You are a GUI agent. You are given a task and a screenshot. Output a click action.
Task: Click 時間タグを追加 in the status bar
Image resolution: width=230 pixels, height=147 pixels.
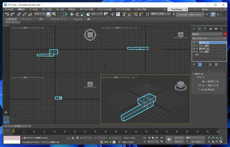click(x=128, y=142)
